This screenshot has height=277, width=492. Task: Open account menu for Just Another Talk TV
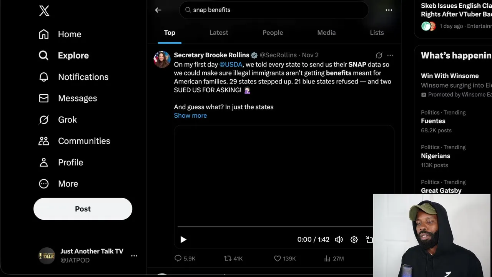coord(134,255)
